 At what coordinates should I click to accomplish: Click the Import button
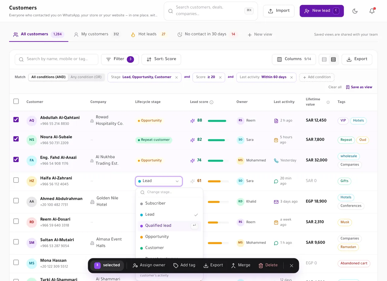(279, 11)
